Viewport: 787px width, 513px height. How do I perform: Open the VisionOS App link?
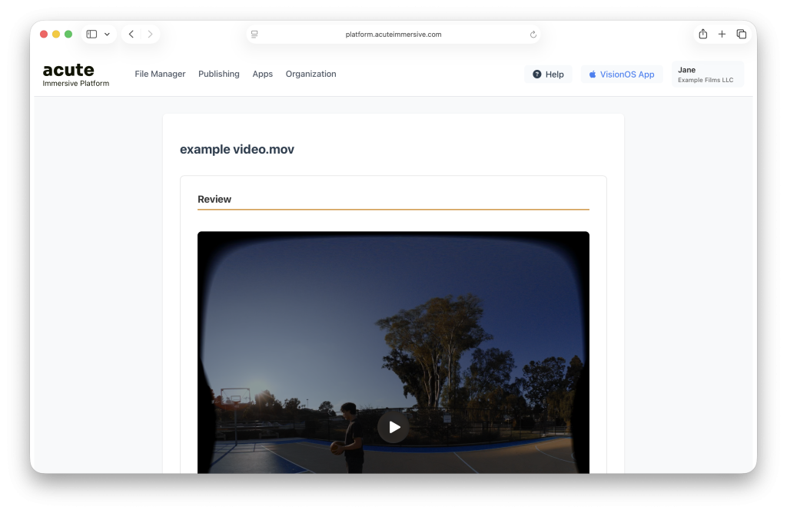(621, 74)
